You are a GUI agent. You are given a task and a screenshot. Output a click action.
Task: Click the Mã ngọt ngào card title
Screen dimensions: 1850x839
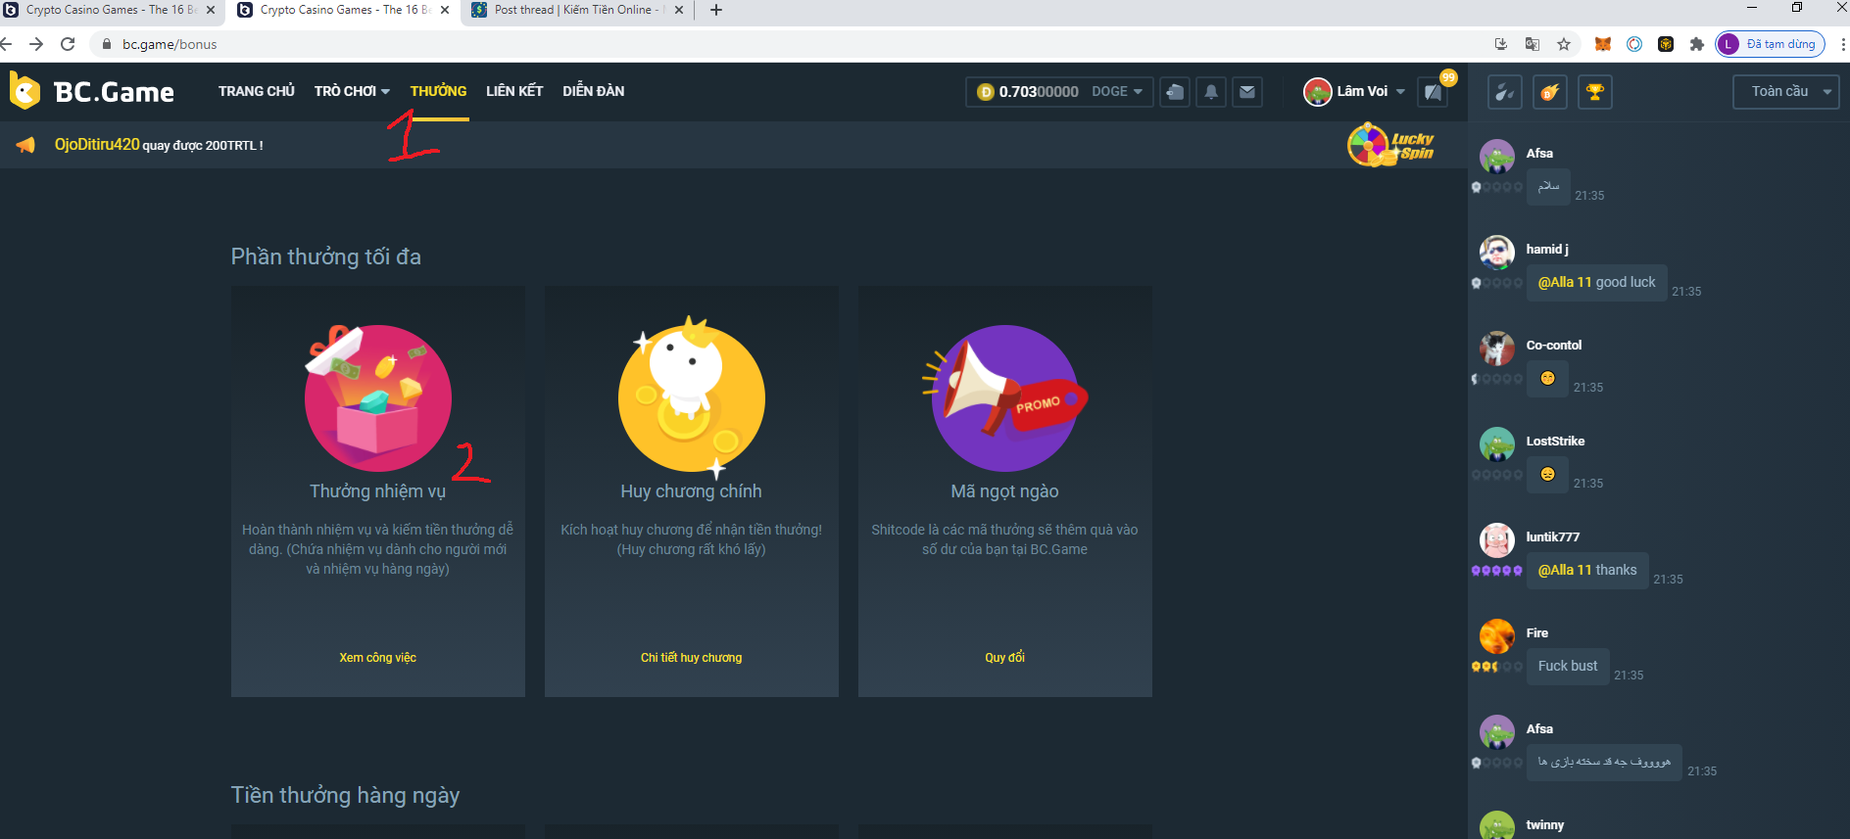coord(1005,491)
